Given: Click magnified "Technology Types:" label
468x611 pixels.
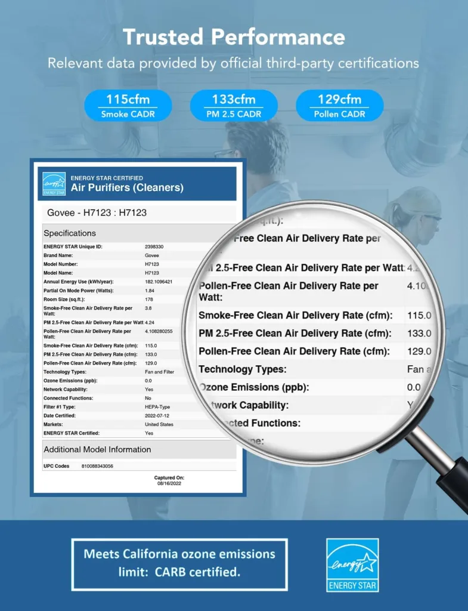Looking at the screenshot, I should tap(243, 369).
